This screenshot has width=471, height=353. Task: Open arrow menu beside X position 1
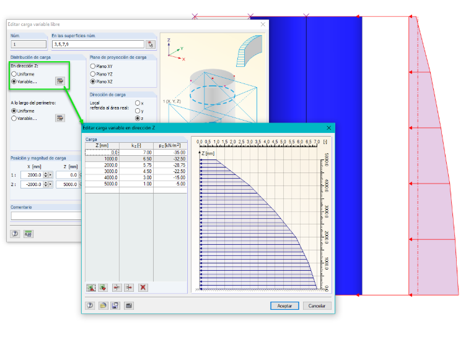point(50,175)
